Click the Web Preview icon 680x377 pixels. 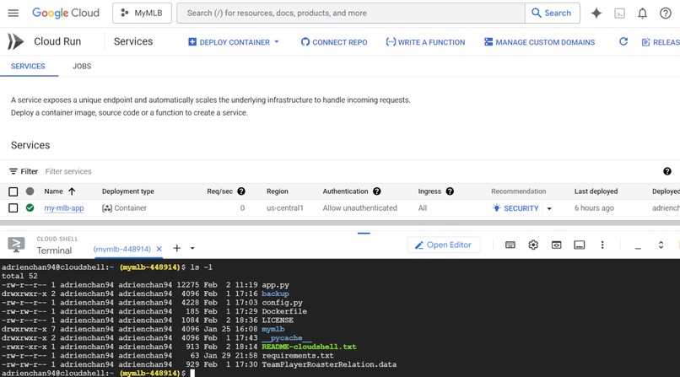[556, 245]
